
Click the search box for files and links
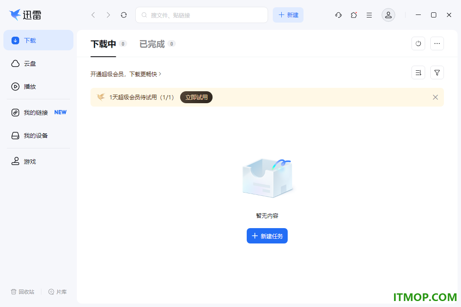click(201, 15)
